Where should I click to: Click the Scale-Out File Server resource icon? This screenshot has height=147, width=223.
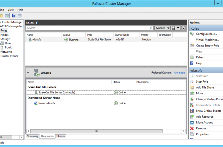(x=36, y=92)
